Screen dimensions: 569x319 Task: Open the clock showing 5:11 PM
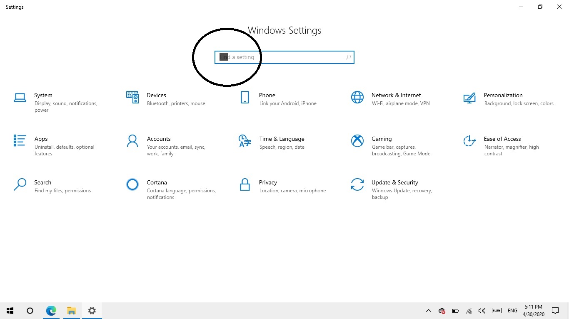pyautogui.click(x=534, y=311)
